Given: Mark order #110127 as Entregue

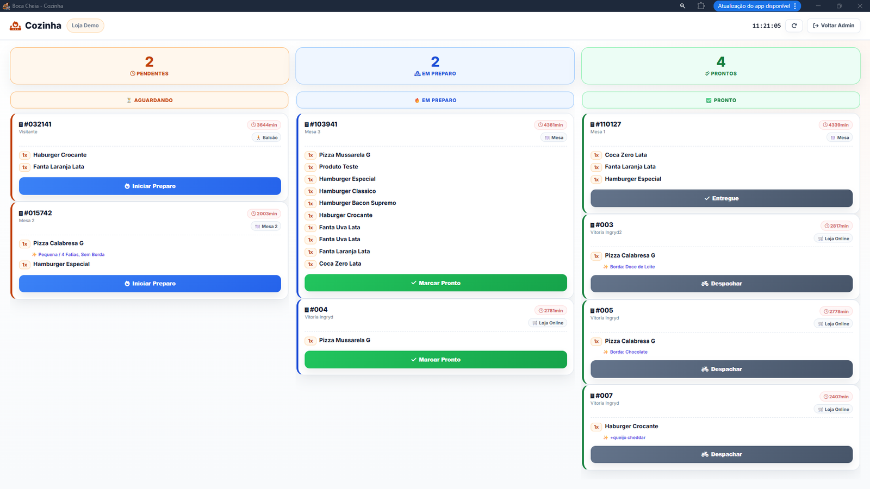Looking at the screenshot, I should [x=722, y=198].
